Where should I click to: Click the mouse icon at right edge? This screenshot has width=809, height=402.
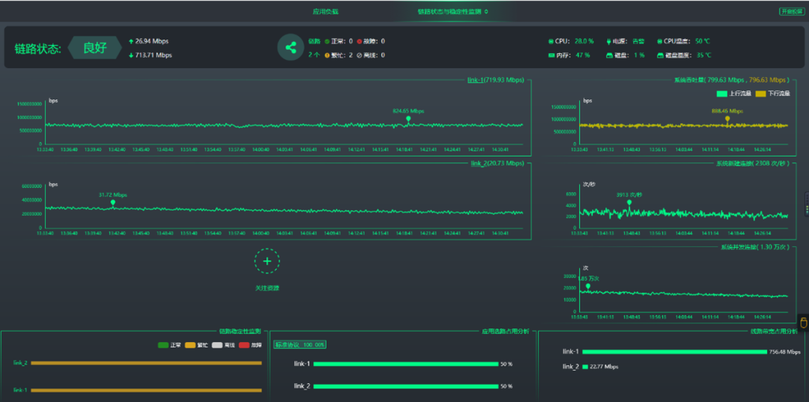click(x=804, y=323)
